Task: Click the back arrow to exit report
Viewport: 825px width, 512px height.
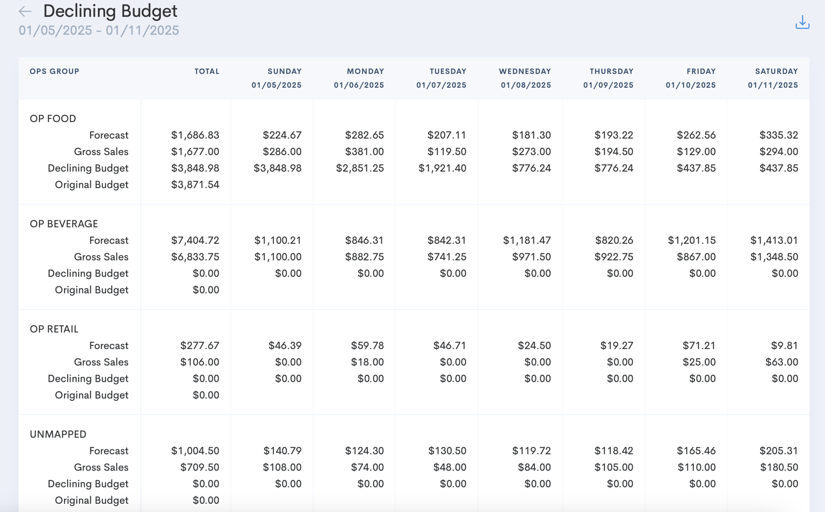Action: click(x=24, y=11)
